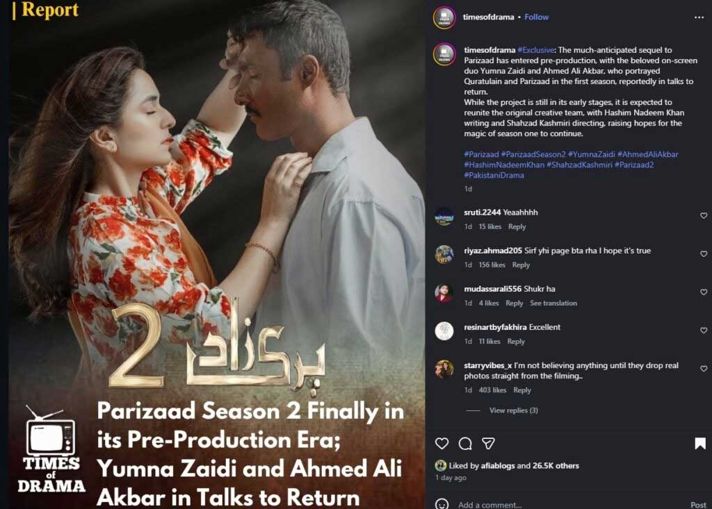
Task: Open the riyaz.ahmad205 profile avatar
Action: (x=444, y=254)
